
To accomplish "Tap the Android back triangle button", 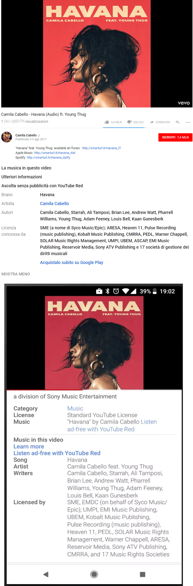I will (46, 574).
